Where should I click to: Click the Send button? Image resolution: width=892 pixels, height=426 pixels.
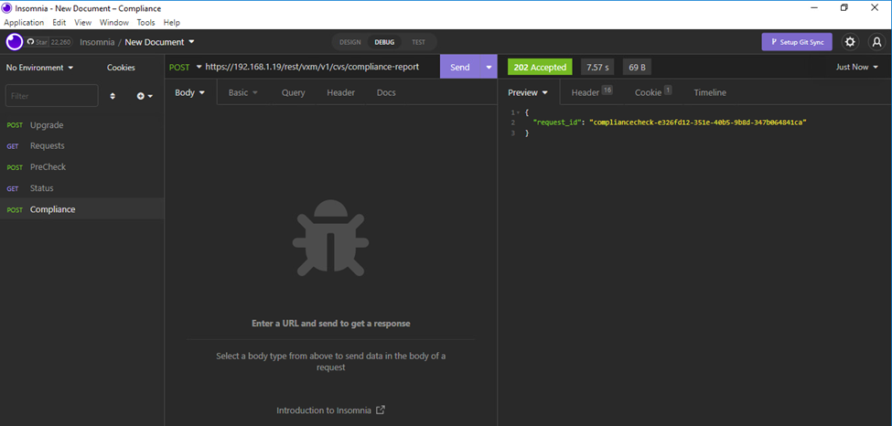point(459,68)
